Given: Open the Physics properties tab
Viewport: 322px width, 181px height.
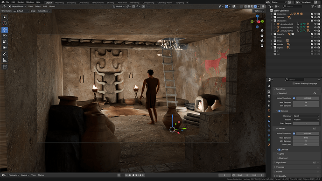Looking at the screenshot, I should coord(269,131).
